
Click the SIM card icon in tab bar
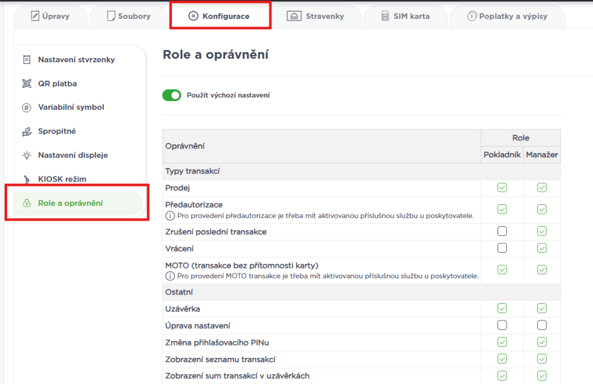(x=385, y=16)
